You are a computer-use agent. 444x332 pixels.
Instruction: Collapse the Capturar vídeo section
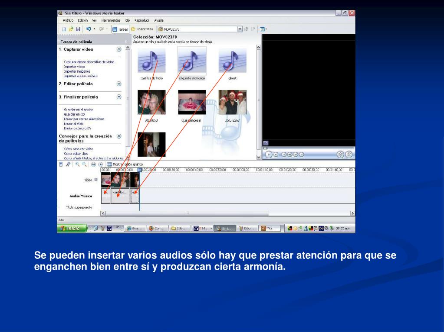(119, 49)
